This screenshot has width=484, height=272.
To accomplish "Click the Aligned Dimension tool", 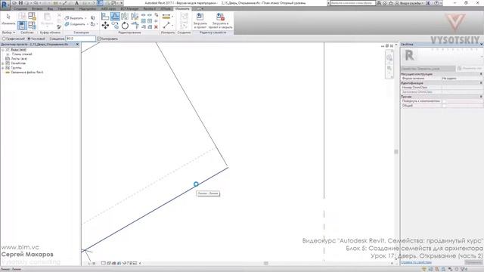I will (x=166, y=17).
